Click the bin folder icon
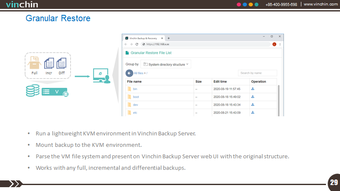Image resolution: width=340 pixels, height=191 pixels. (x=130, y=89)
